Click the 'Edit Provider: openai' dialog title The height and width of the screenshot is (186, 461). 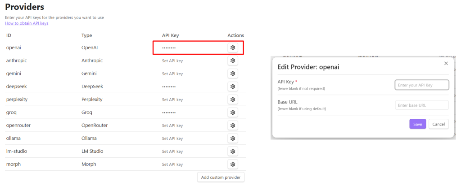[x=308, y=67]
